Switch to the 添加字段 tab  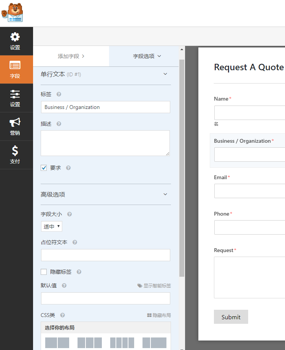click(71, 56)
